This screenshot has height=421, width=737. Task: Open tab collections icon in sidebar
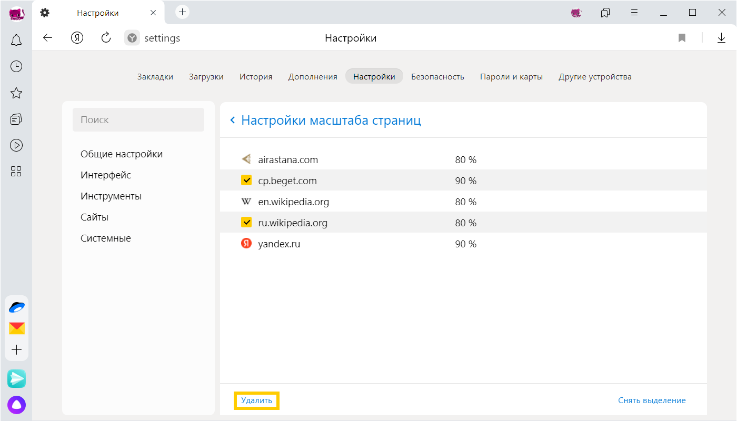pos(16,119)
